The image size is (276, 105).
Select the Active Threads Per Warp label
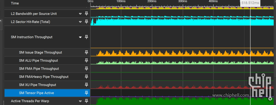point(30,101)
